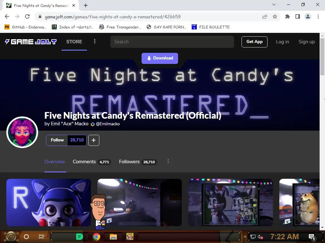This screenshot has width=325, height=243.
Task: Open the green chat app taskbar icon
Action: pos(80,237)
